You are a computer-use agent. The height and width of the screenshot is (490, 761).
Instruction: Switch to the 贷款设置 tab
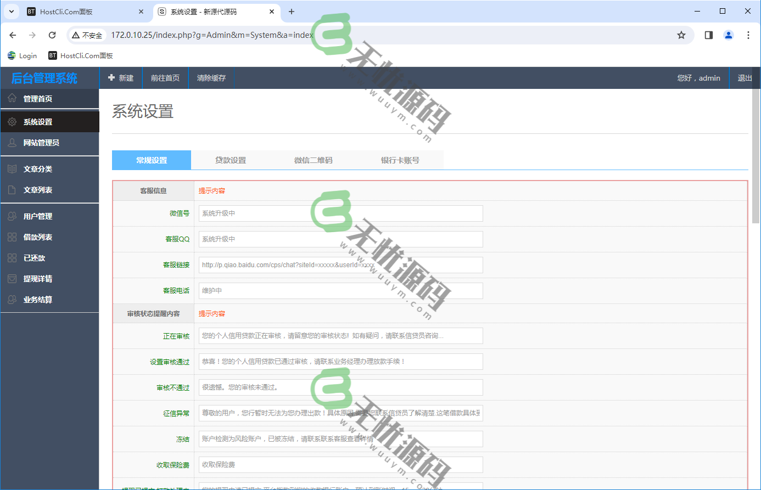pos(231,160)
